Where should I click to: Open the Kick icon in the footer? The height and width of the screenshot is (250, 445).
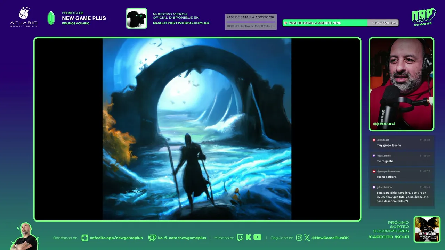click(x=248, y=237)
